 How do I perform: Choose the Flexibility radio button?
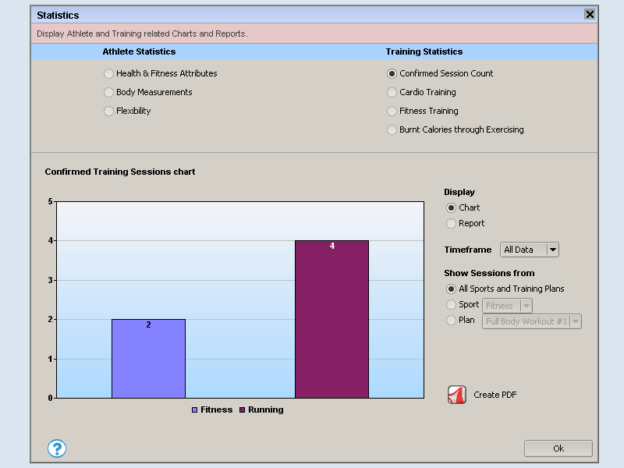tap(108, 111)
